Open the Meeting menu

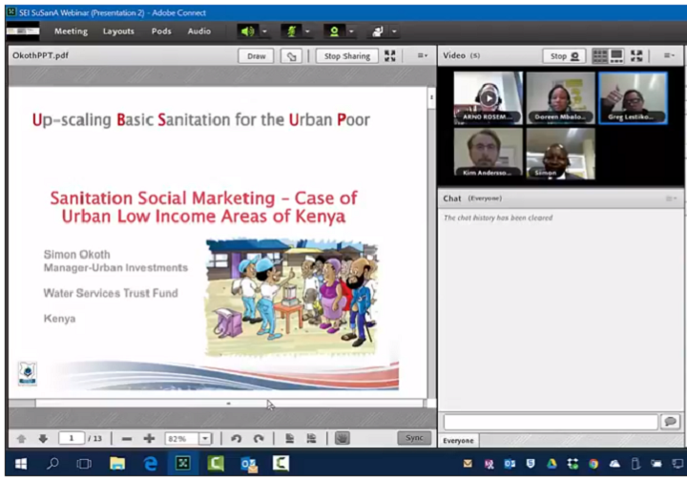(x=71, y=31)
